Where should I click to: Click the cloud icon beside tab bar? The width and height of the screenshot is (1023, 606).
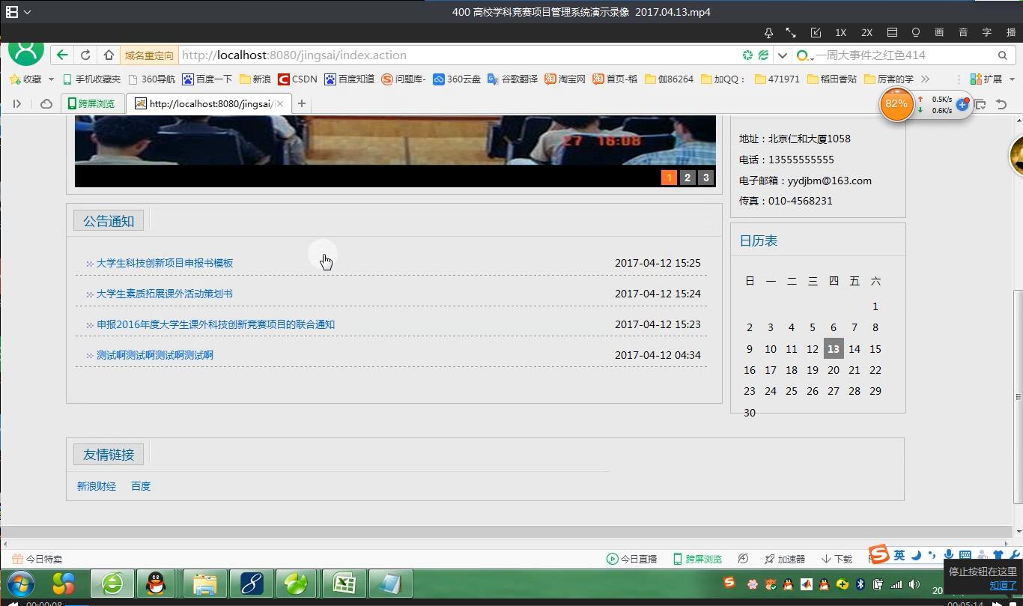(x=46, y=103)
